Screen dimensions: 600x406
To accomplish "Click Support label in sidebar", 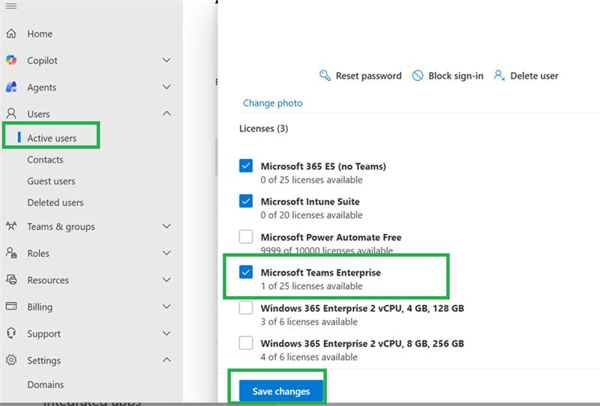I will point(43,333).
